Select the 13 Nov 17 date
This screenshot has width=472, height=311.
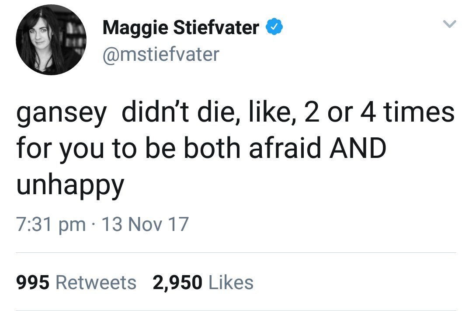[146, 224]
